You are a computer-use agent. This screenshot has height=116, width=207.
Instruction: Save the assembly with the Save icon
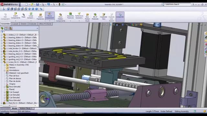(38, 5)
